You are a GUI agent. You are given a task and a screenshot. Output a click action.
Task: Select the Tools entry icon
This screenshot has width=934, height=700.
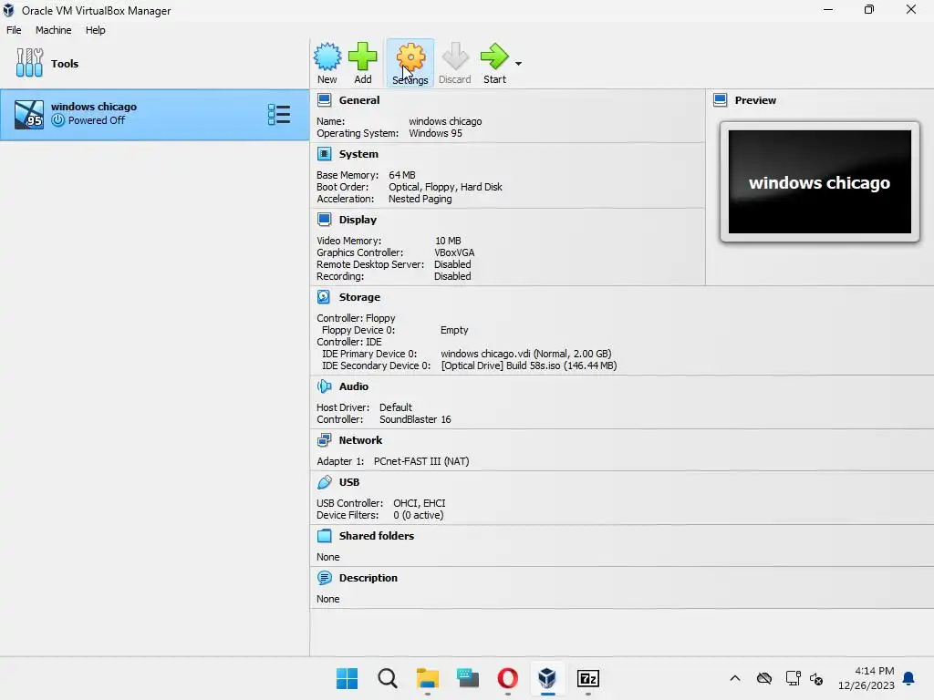tap(29, 63)
